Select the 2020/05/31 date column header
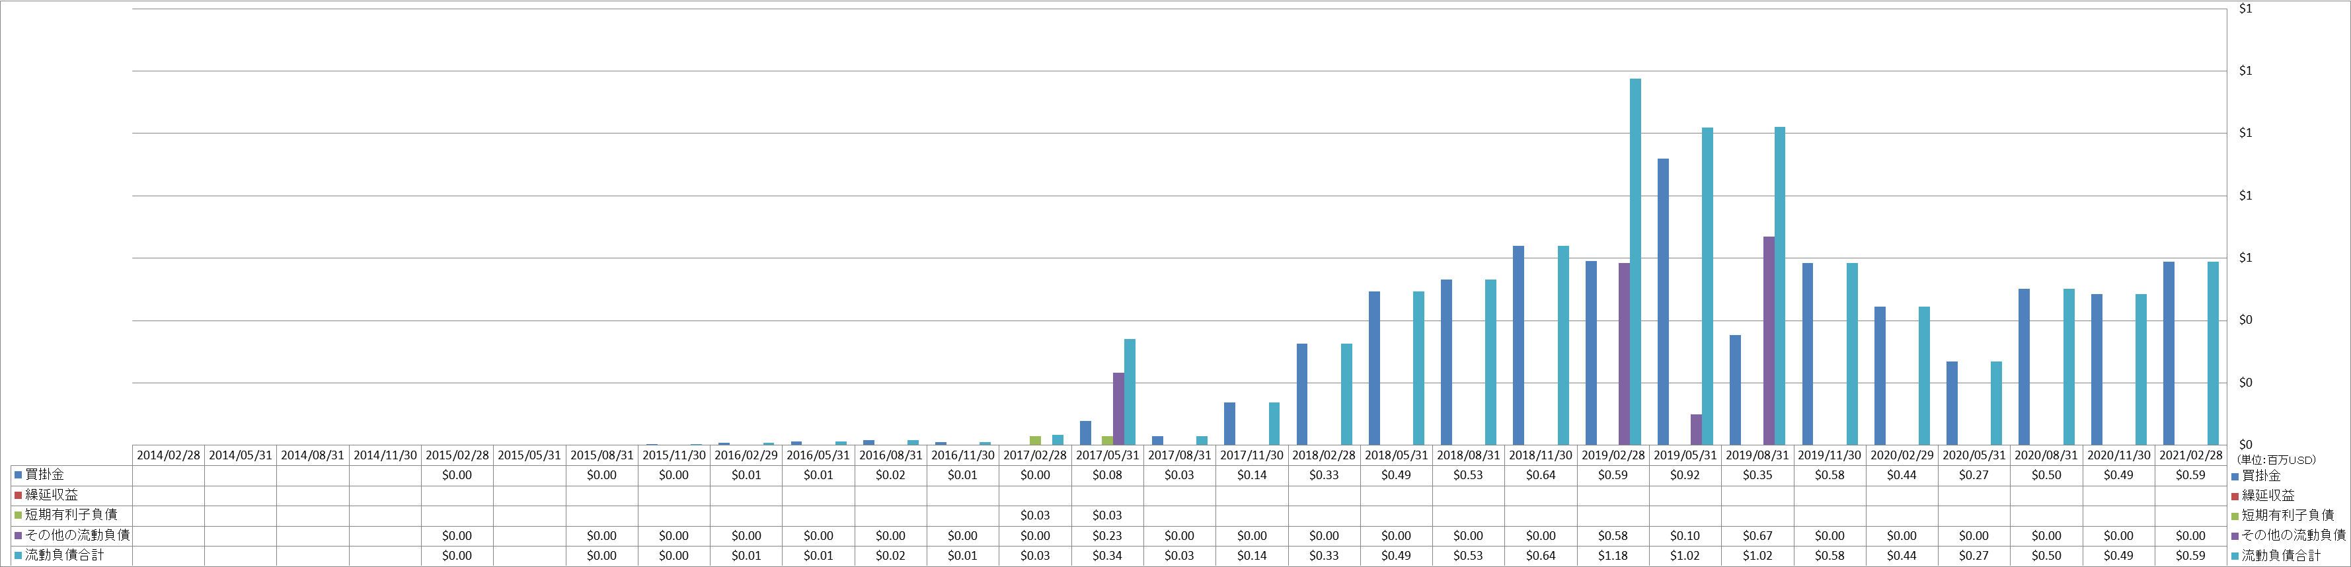The width and height of the screenshot is (2351, 567). [x=1974, y=455]
